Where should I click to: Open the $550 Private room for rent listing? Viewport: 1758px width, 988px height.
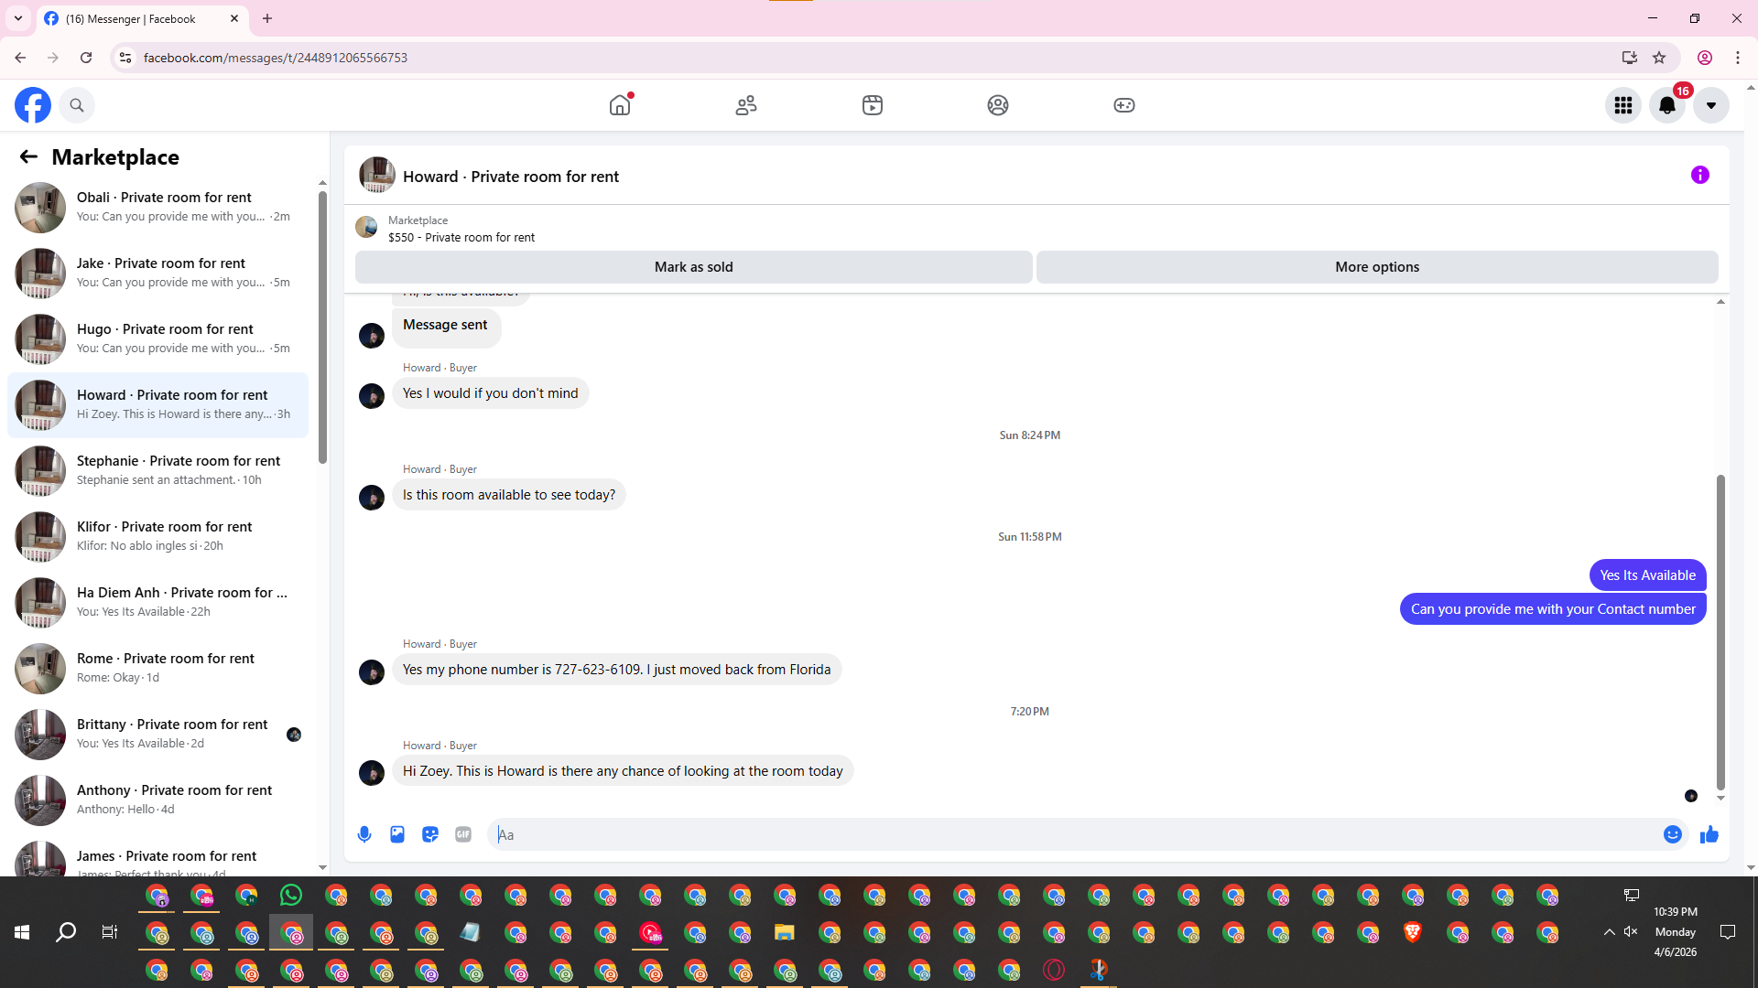click(461, 238)
